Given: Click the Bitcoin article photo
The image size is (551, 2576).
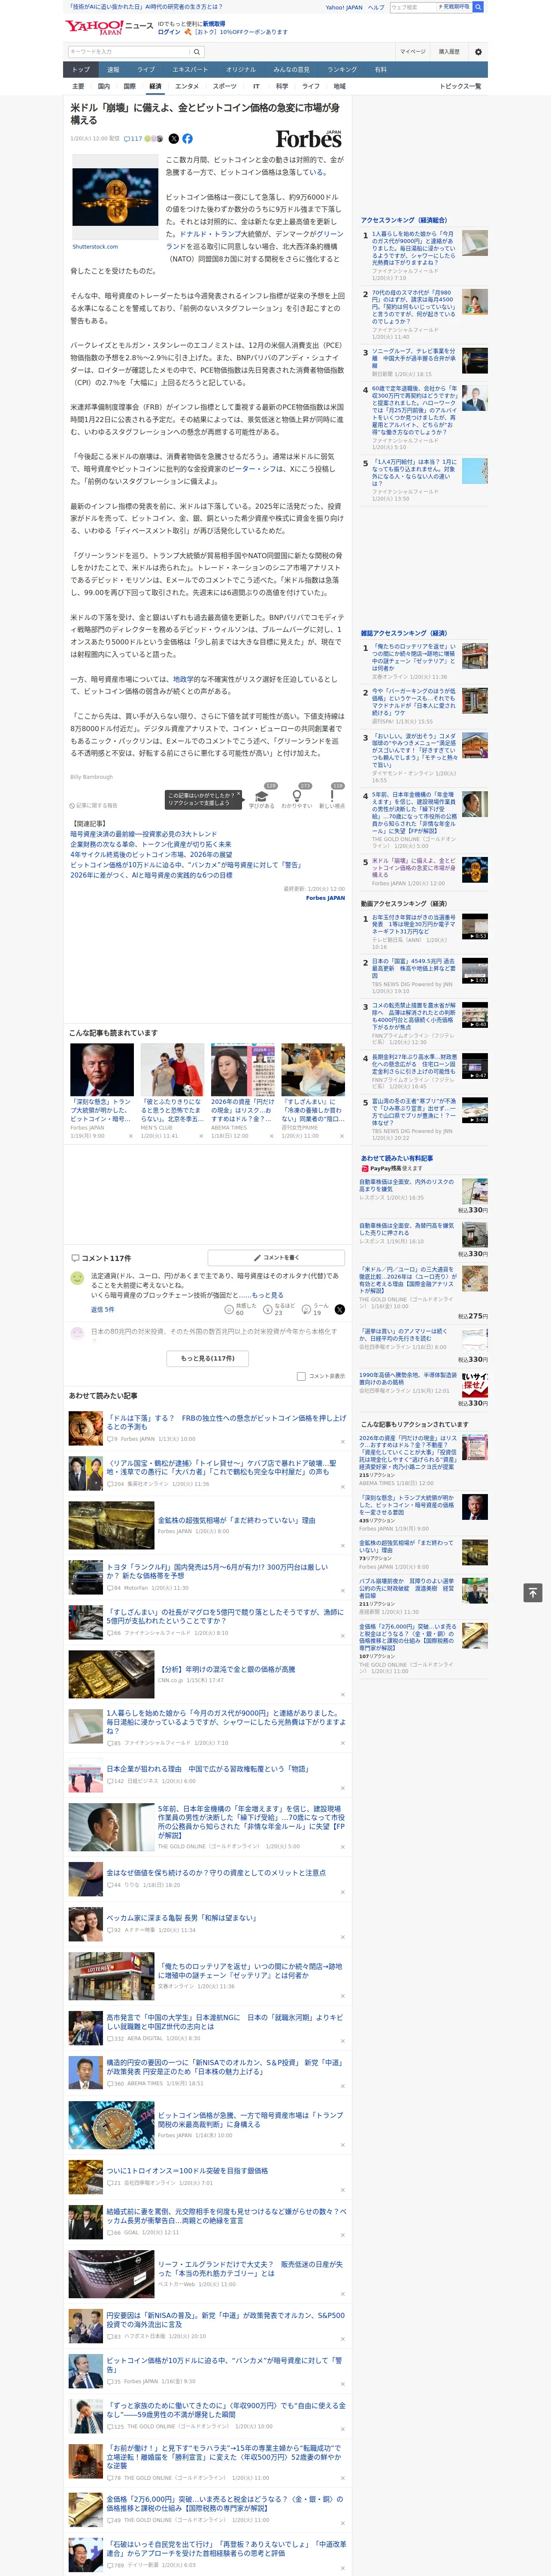Looking at the screenshot, I should point(115,196).
